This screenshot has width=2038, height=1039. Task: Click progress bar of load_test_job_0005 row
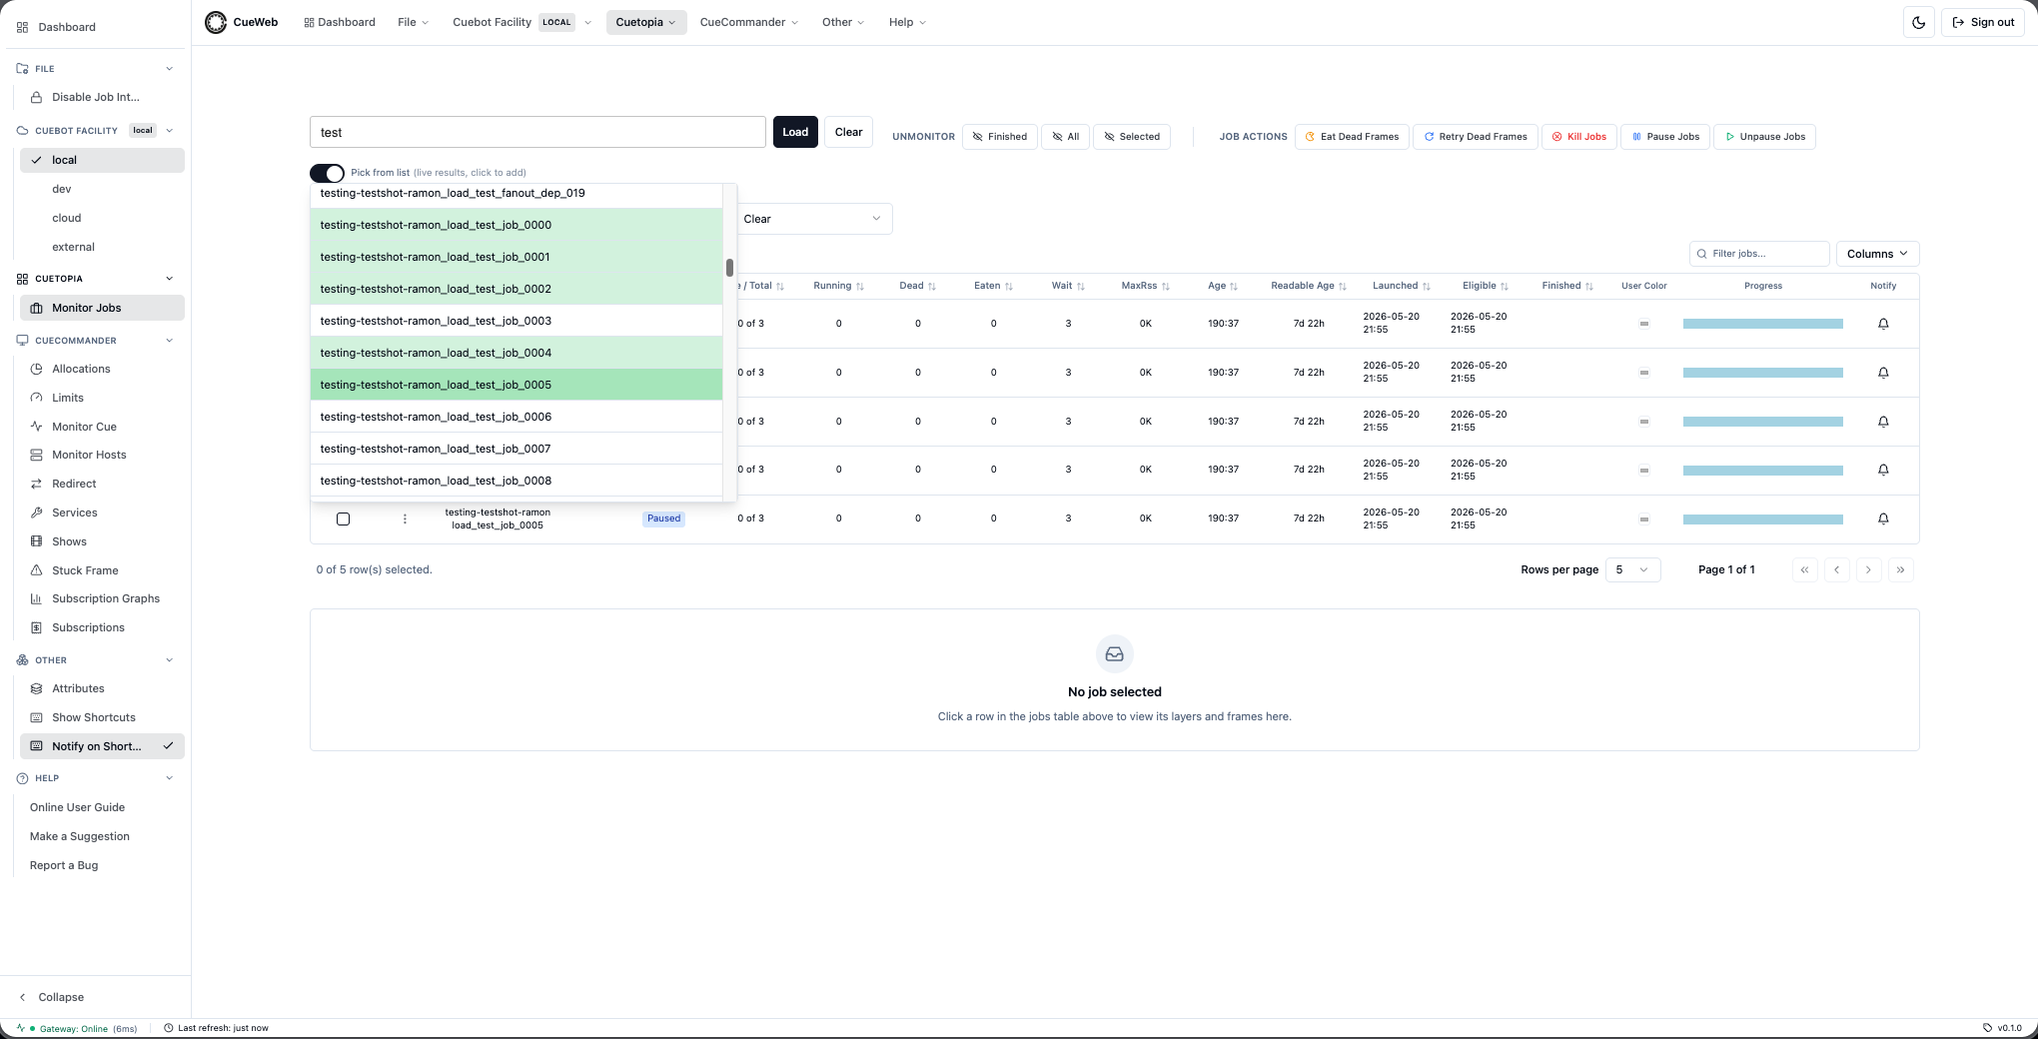[1763, 519]
